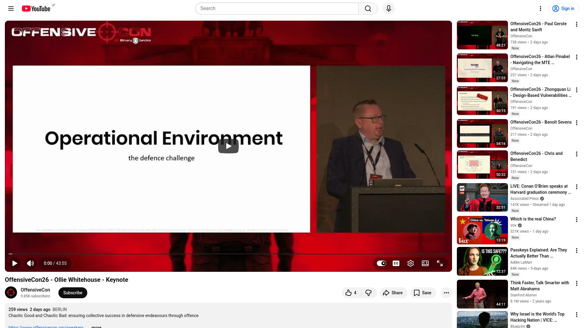Open Why Israel is World's Top Hacking title
The width and height of the screenshot is (584, 328).
pos(537,317)
